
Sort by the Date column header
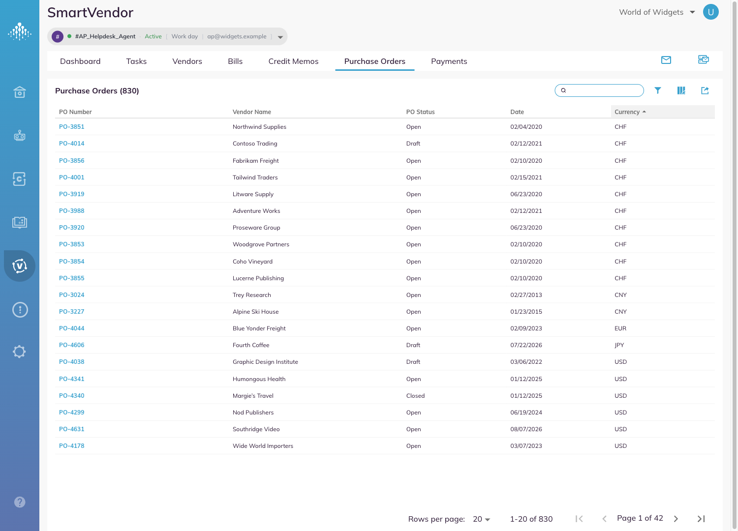[517, 112]
